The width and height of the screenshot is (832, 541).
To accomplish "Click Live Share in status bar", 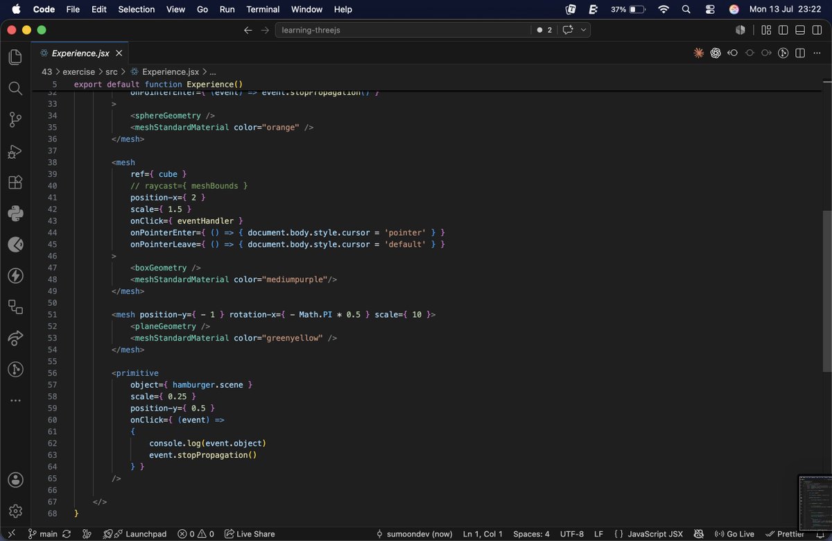I will coord(249,534).
